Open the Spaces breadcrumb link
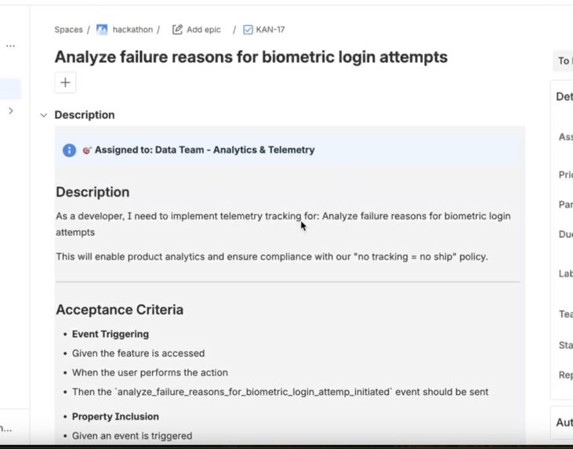 [x=68, y=30]
